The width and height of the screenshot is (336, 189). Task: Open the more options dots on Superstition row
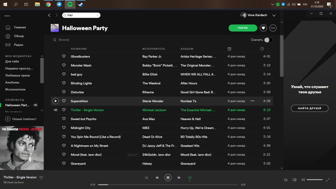click(253, 101)
